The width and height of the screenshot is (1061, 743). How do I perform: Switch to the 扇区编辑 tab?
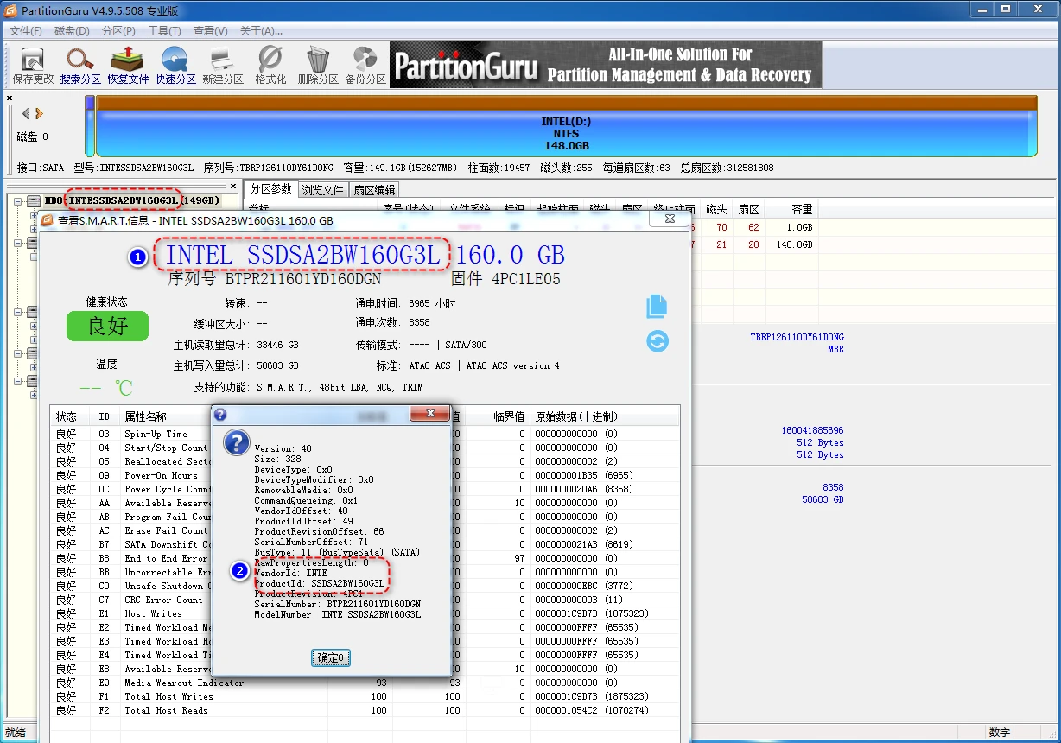coord(375,190)
